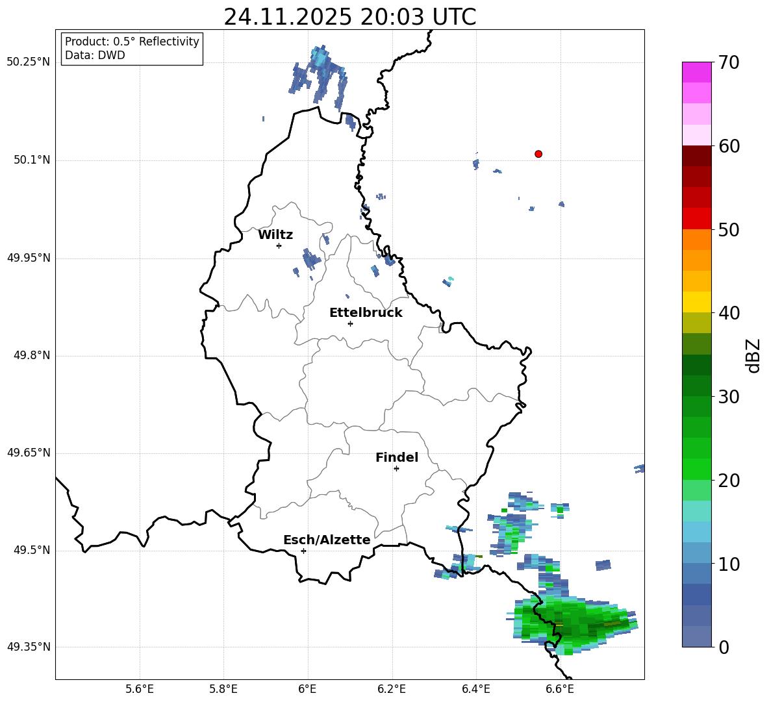Click the 'Product: 0.5° Reflectivity' text

(x=132, y=42)
